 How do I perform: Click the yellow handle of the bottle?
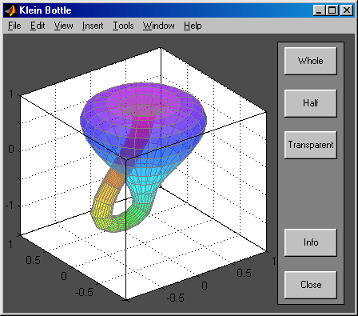102,202
